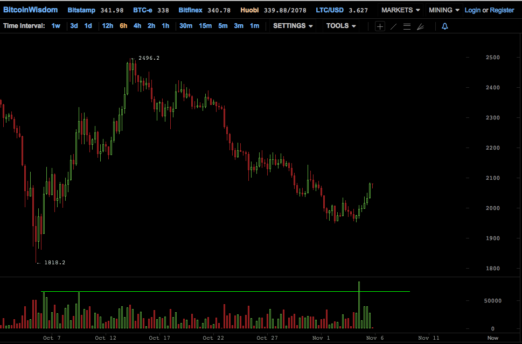
Task: Click the Login link
Action: tap(472, 10)
